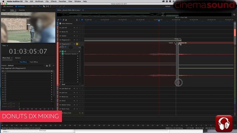
Task: Click Playground 2 stereo pan knob
Action: pos(71,47)
